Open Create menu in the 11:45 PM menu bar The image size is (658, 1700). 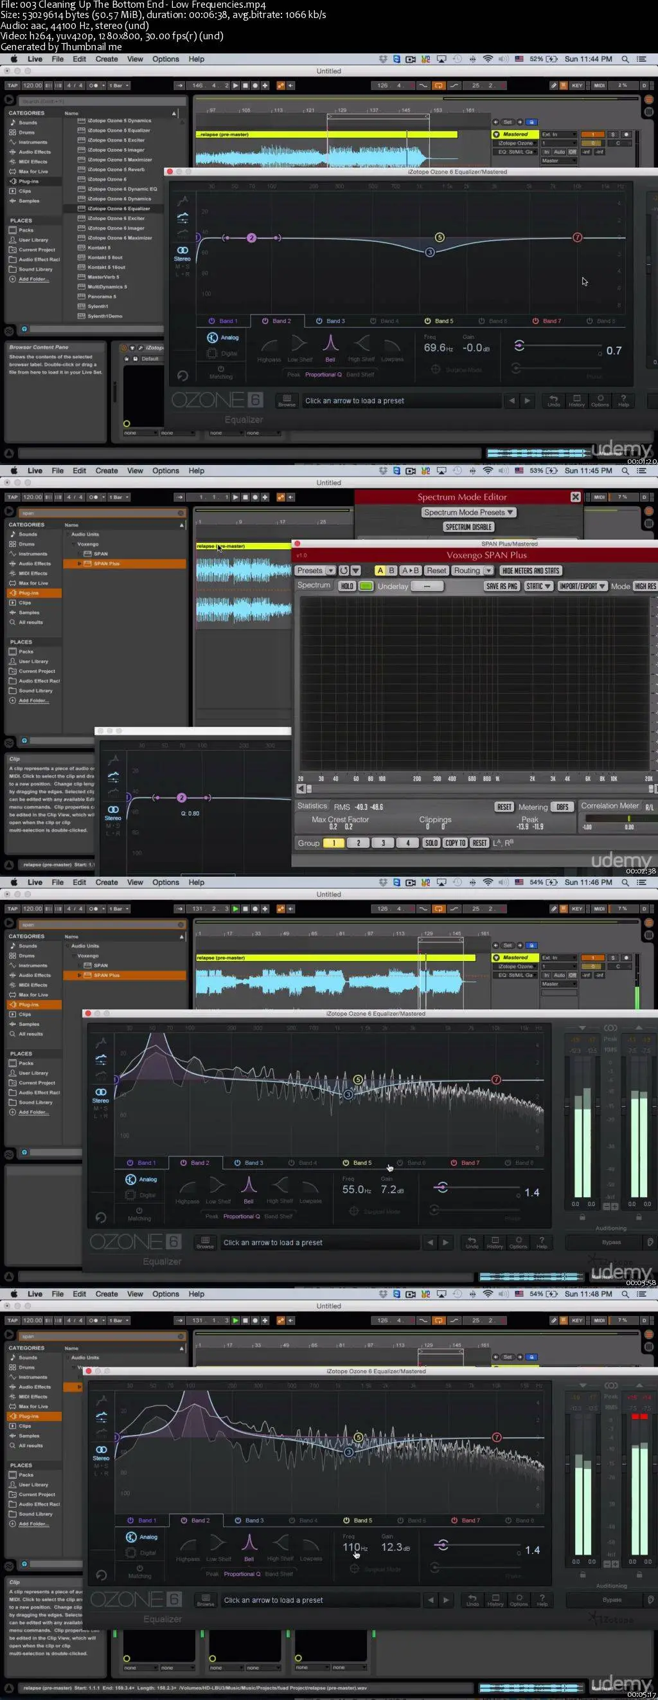click(x=107, y=471)
